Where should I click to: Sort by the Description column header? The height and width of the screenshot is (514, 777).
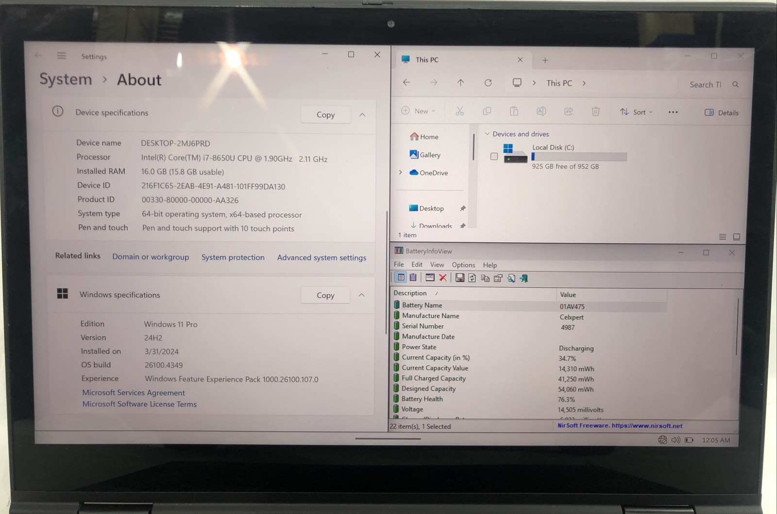[x=473, y=293]
